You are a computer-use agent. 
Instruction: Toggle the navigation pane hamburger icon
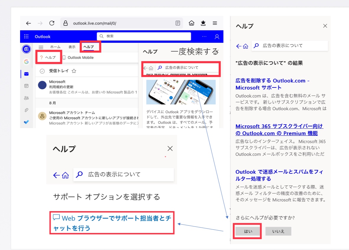41,47
